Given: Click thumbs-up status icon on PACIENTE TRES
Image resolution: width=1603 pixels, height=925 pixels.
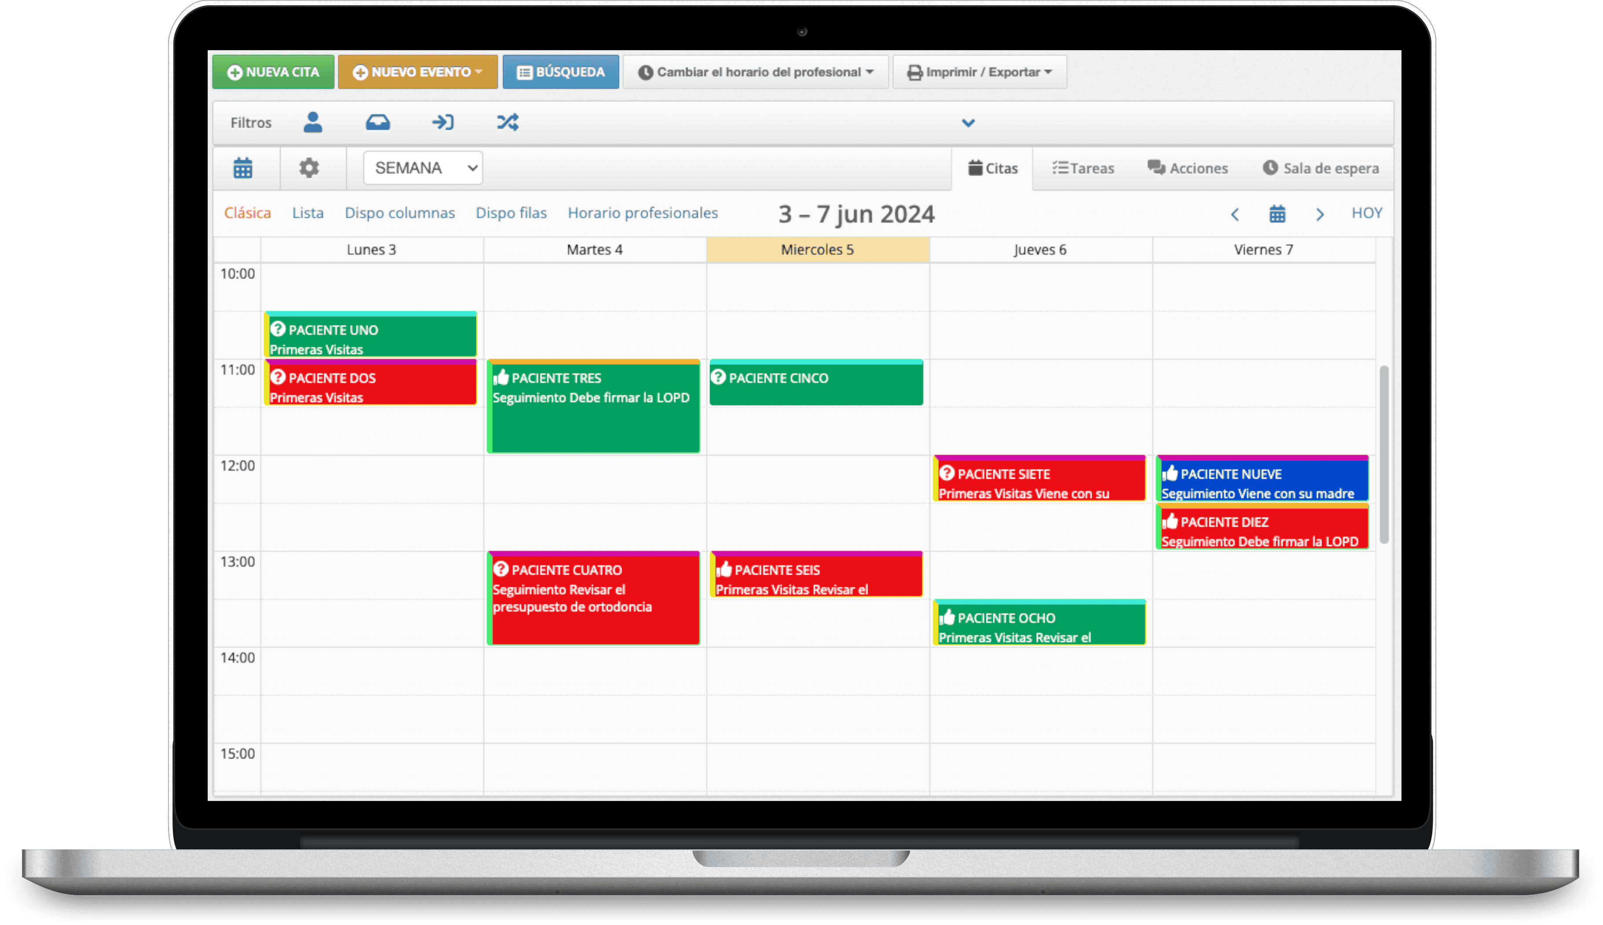Looking at the screenshot, I should coord(501,377).
